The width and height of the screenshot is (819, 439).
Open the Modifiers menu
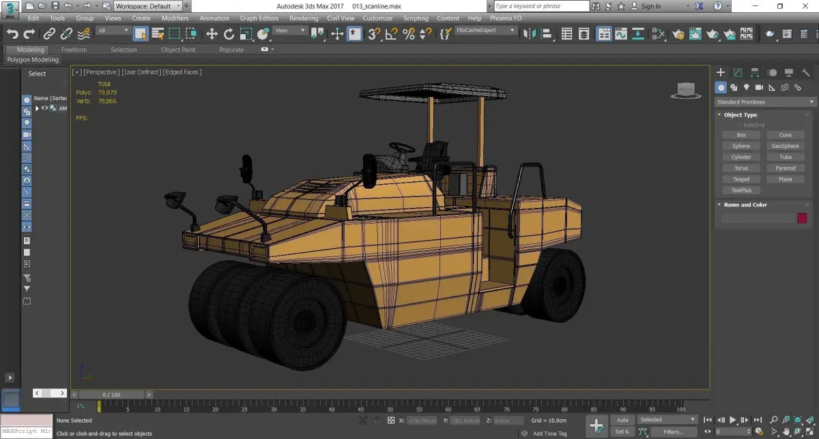point(175,18)
